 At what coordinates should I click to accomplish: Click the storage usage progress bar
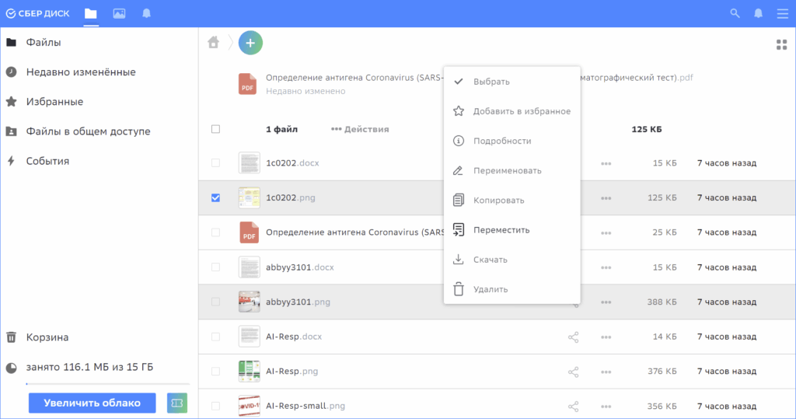tap(107, 383)
